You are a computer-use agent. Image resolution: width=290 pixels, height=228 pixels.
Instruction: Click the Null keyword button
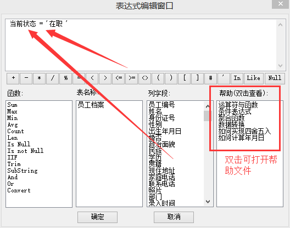pyautogui.click(x=275, y=78)
